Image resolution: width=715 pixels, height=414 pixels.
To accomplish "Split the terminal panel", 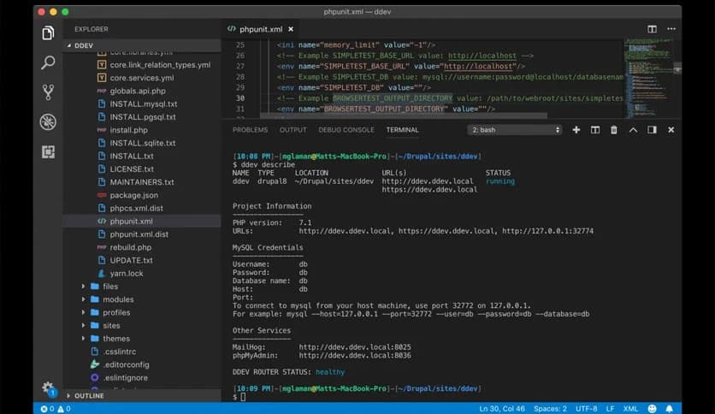I will (595, 130).
